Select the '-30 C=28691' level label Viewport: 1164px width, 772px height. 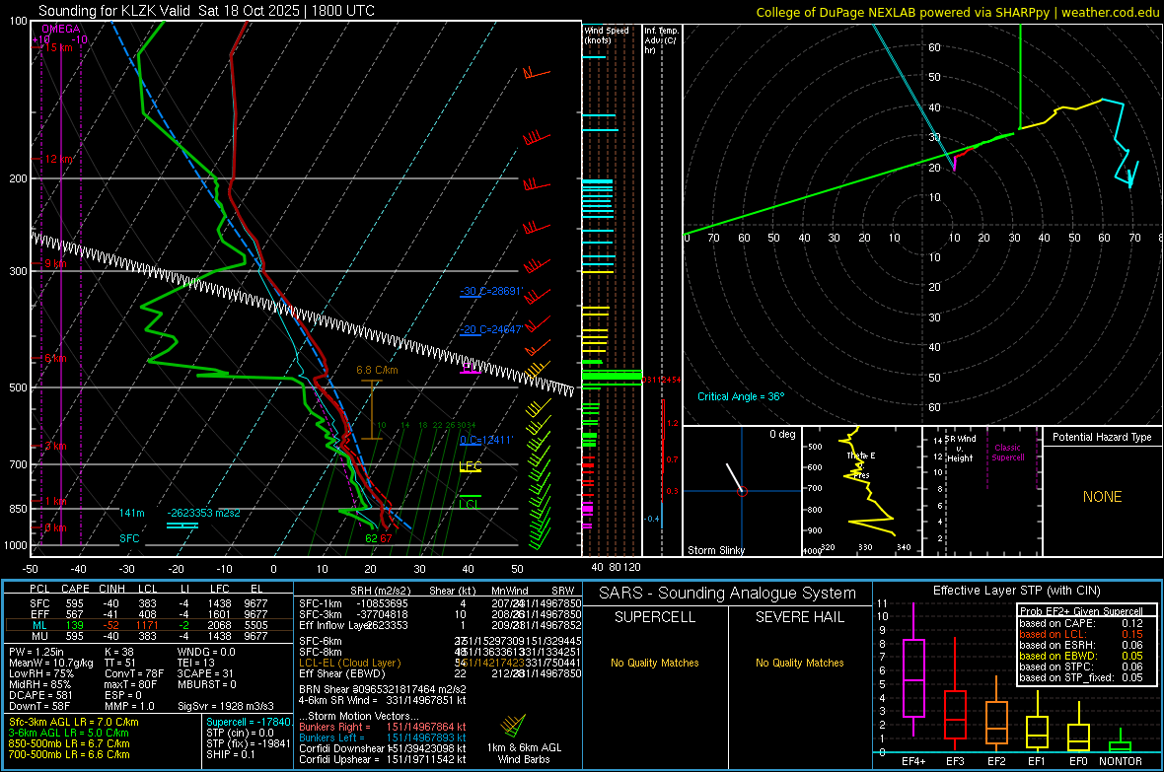click(491, 291)
